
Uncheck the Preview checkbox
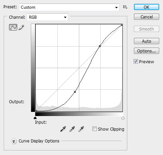[136, 62]
